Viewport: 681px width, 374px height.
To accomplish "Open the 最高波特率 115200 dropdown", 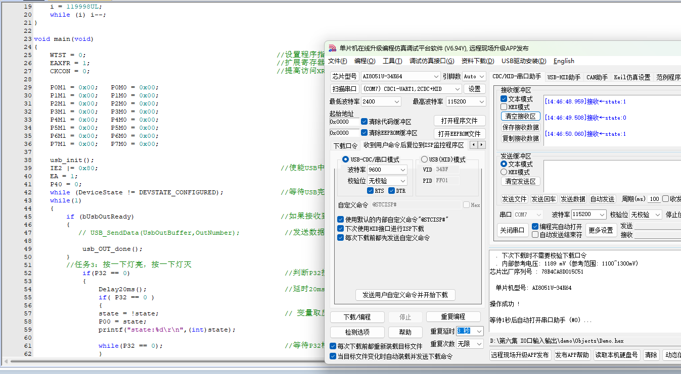I will click(x=466, y=101).
